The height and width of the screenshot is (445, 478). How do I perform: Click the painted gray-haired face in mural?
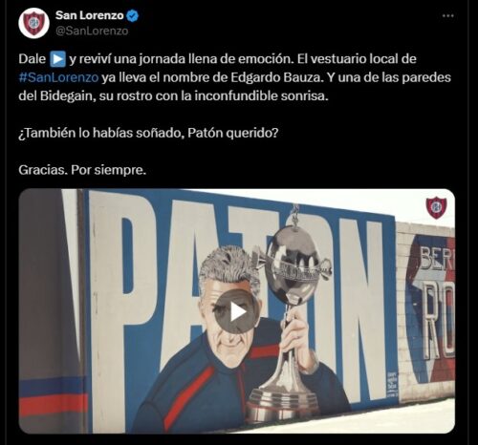(x=228, y=303)
